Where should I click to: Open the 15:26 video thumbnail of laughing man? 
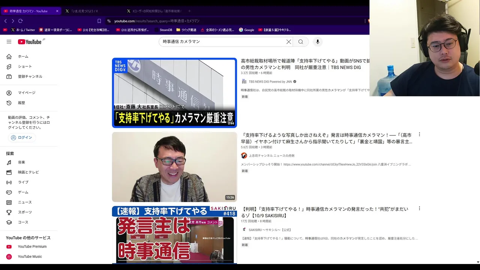click(x=174, y=167)
